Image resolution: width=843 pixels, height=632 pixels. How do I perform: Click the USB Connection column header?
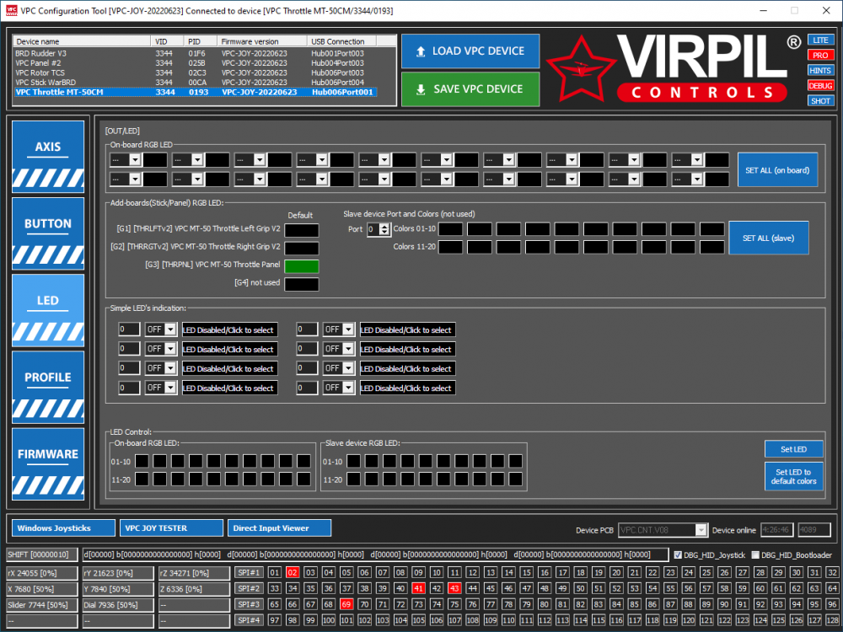click(x=342, y=41)
